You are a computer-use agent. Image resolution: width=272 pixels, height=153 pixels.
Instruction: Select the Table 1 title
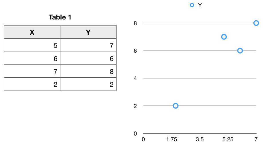click(60, 17)
